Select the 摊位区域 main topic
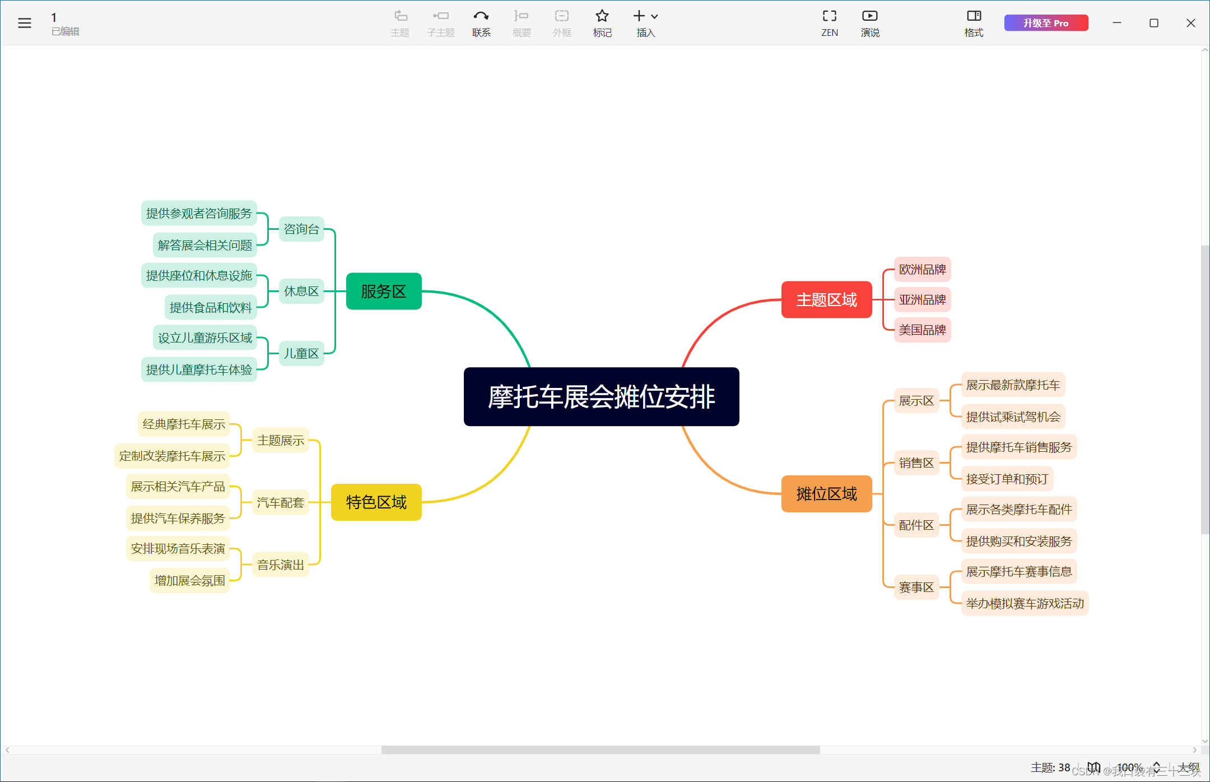Image resolution: width=1210 pixels, height=782 pixels. click(x=826, y=494)
